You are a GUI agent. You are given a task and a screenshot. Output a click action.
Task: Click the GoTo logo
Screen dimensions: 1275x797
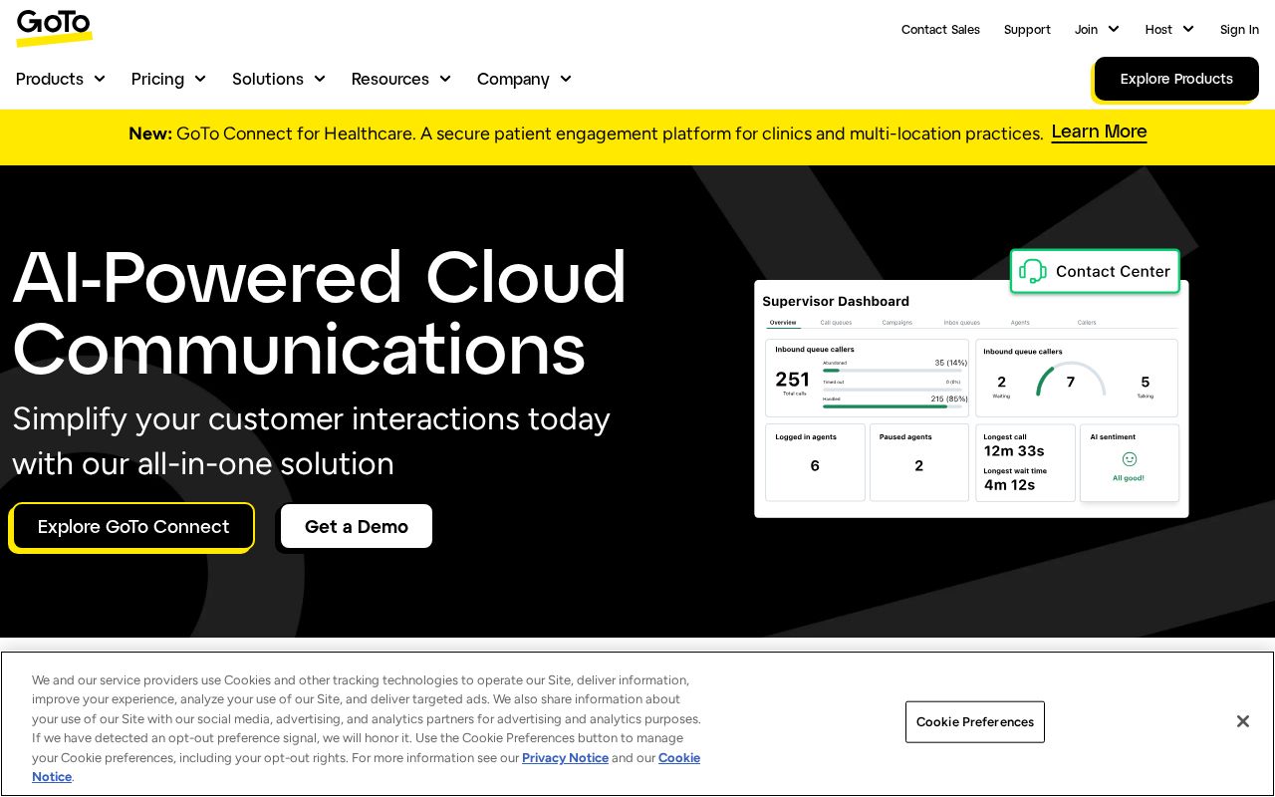coord(55,28)
